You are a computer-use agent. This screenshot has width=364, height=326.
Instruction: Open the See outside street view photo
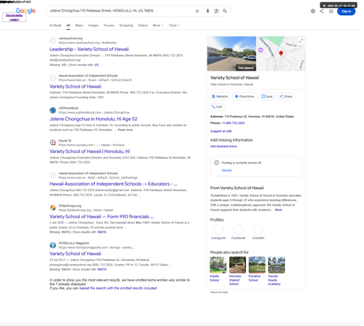(232, 54)
